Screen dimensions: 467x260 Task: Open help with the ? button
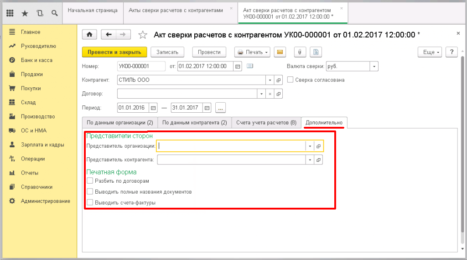[x=451, y=52]
